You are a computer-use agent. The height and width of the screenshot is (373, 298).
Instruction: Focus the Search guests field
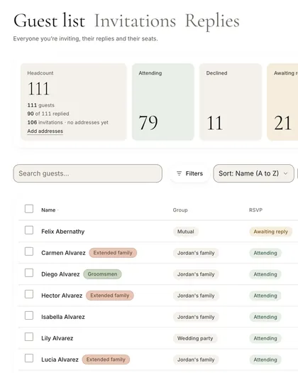88,173
